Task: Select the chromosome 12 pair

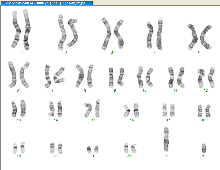Action: click(x=206, y=78)
